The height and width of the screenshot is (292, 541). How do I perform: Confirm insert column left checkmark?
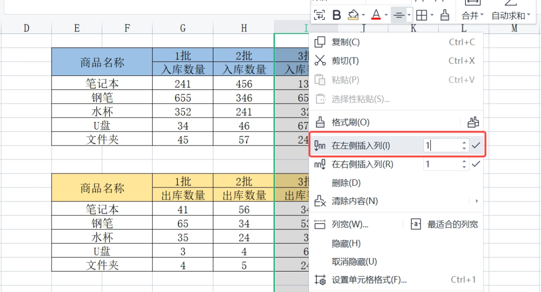pyautogui.click(x=476, y=145)
